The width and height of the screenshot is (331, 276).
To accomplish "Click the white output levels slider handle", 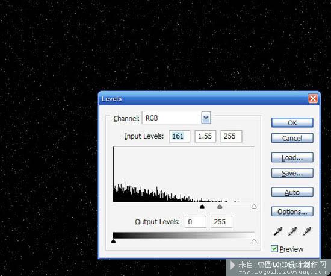I will (x=254, y=241).
